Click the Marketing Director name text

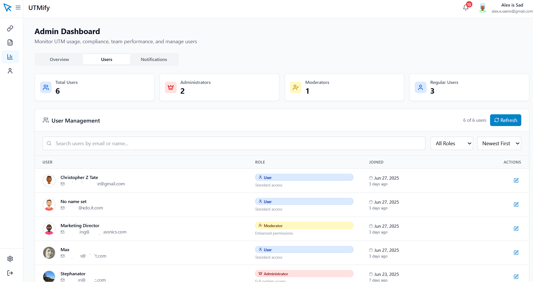(80, 226)
